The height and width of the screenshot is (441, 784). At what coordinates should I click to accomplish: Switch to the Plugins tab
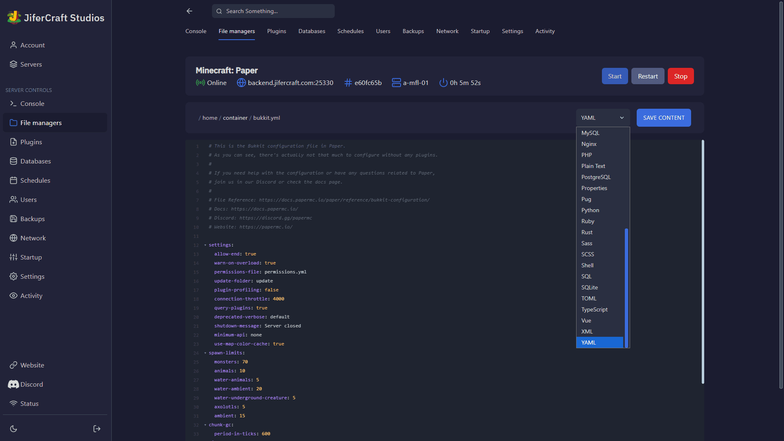point(276,31)
